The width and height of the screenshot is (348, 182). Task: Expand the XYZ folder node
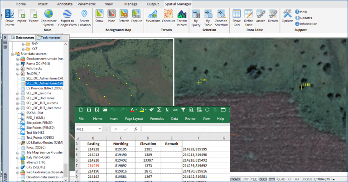point(23,49)
